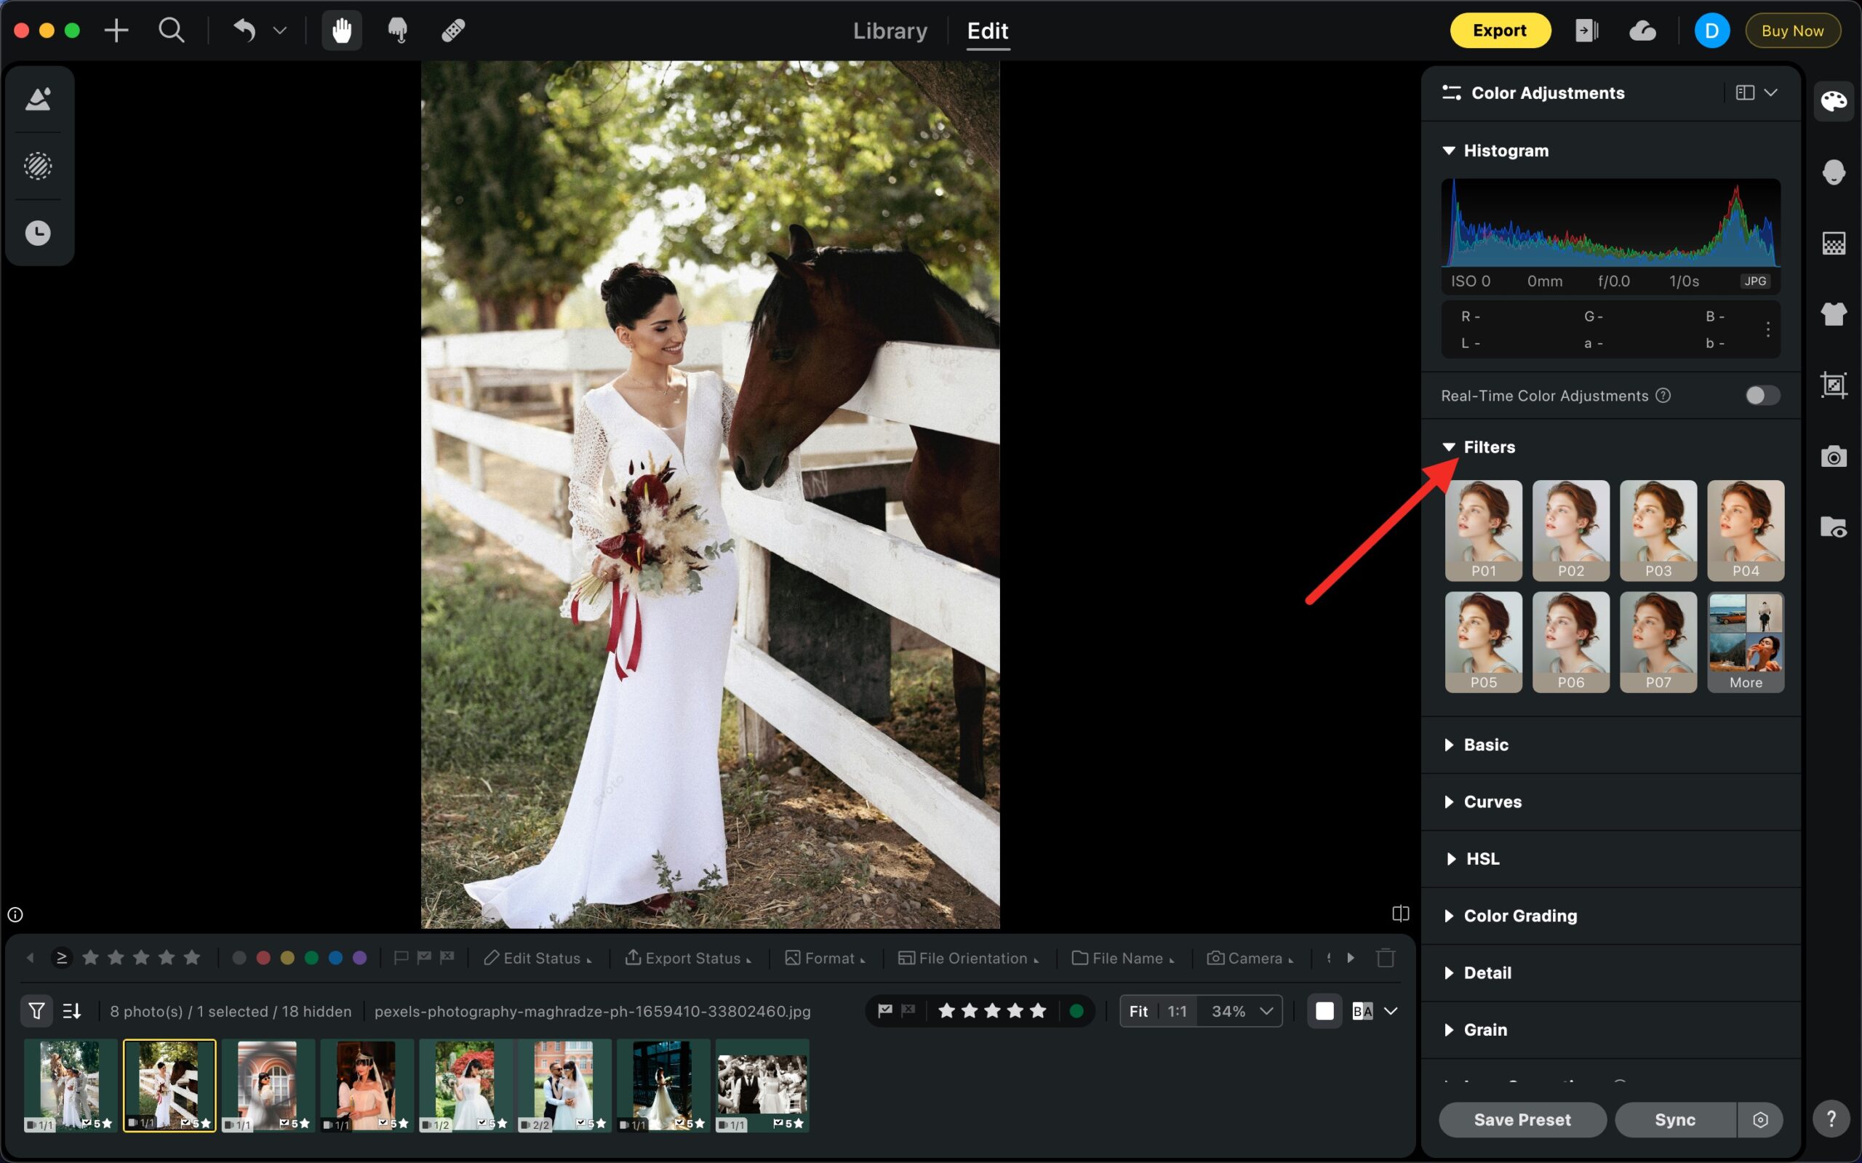Click the healing bandage tool icon
This screenshot has height=1163, width=1862.
pyautogui.click(x=453, y=31)
